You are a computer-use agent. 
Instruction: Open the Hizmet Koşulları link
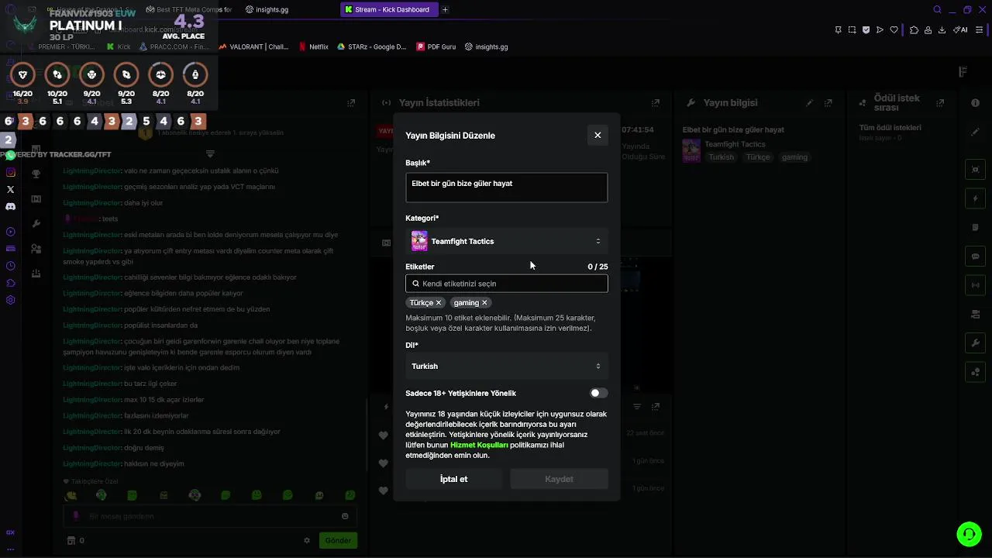[x=479, y=445]
